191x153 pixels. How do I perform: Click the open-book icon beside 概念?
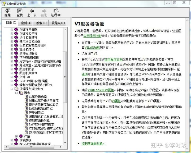coord(21,93)
